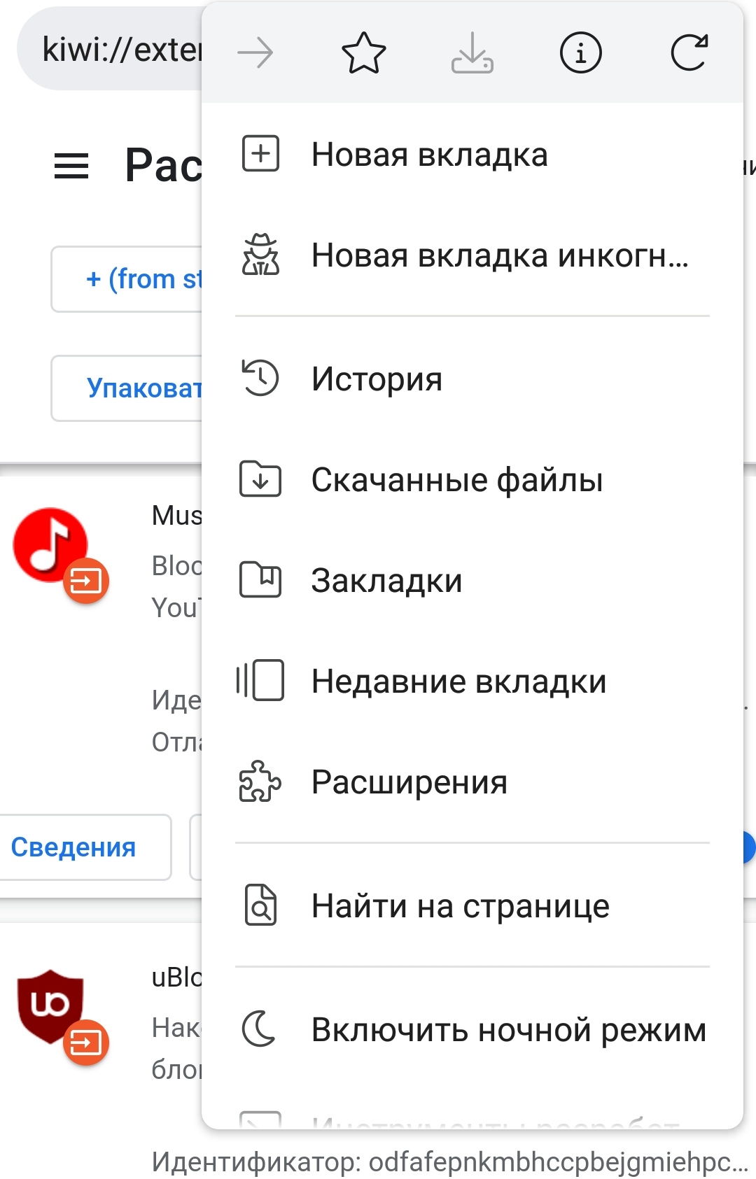Tap the extensions puzzle piece icon

coord(260,781)
